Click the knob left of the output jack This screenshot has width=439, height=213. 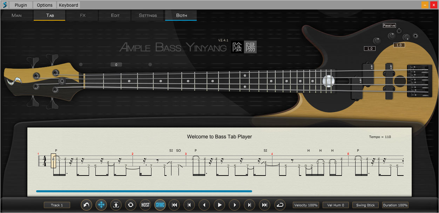[406, 37]
